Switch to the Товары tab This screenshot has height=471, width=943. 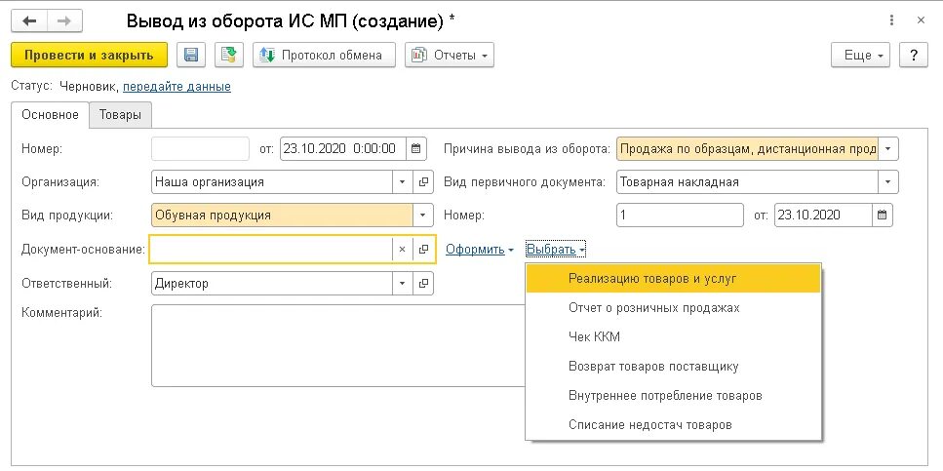coord(120,115)
